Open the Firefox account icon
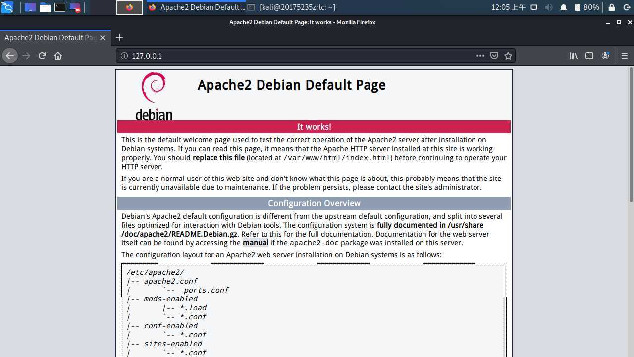634x357 pixels. (x=605, y=56)
